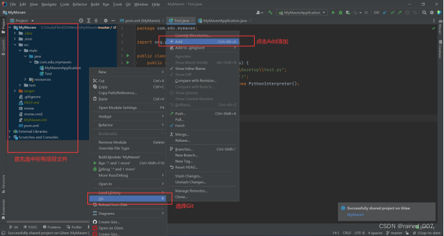Viewport: 444px width, 236px height.
Task: Click Git Rollback undo icon in toolbar
Action: pos(415,12)
